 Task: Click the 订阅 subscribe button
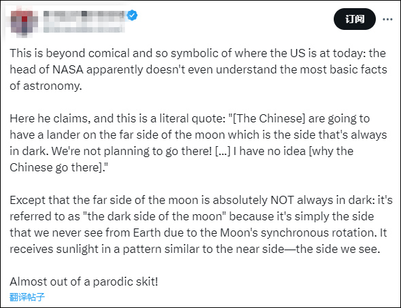[355, 19]
